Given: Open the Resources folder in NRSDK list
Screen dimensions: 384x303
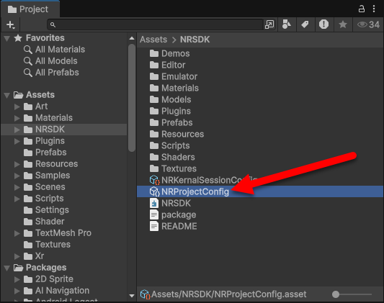Looking at the screenshot, I should [177, 134].
